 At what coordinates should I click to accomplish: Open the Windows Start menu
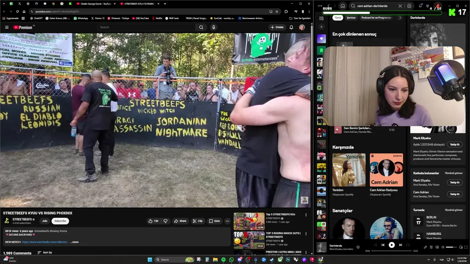coord(150,260)
